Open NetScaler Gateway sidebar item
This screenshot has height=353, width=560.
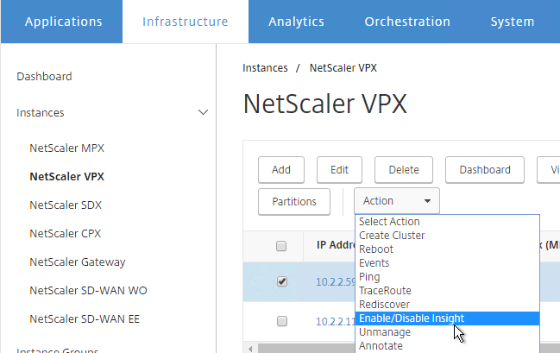tap(78, 262)
